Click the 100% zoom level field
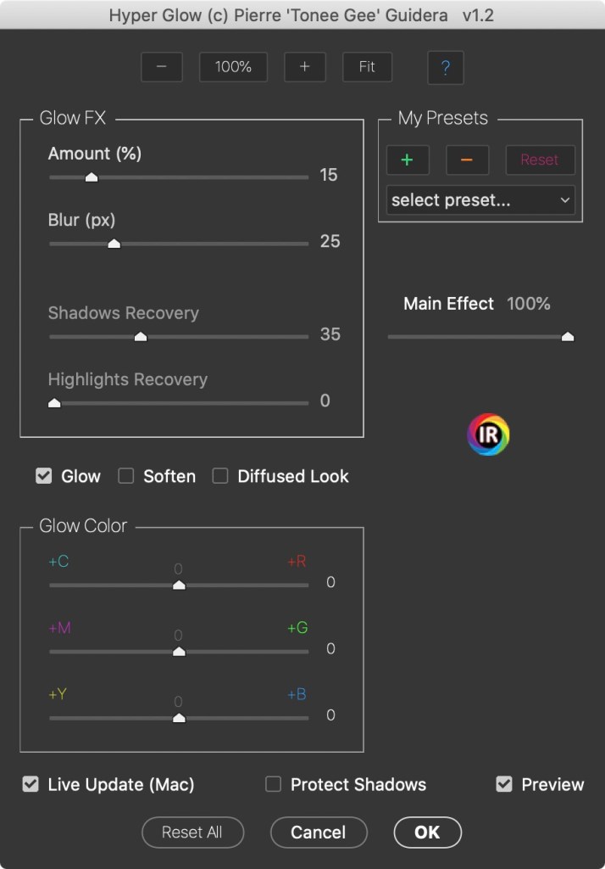The image size is (605, 869). pos(233,67)
